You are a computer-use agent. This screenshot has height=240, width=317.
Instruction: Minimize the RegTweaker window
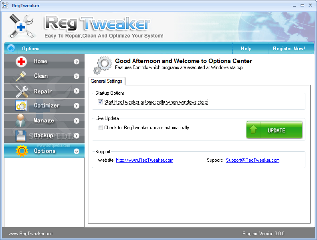coord(294,6)
